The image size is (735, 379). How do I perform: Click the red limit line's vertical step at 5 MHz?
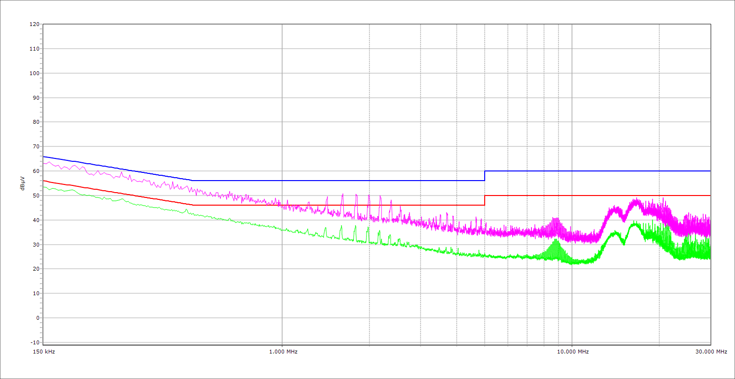485,200
